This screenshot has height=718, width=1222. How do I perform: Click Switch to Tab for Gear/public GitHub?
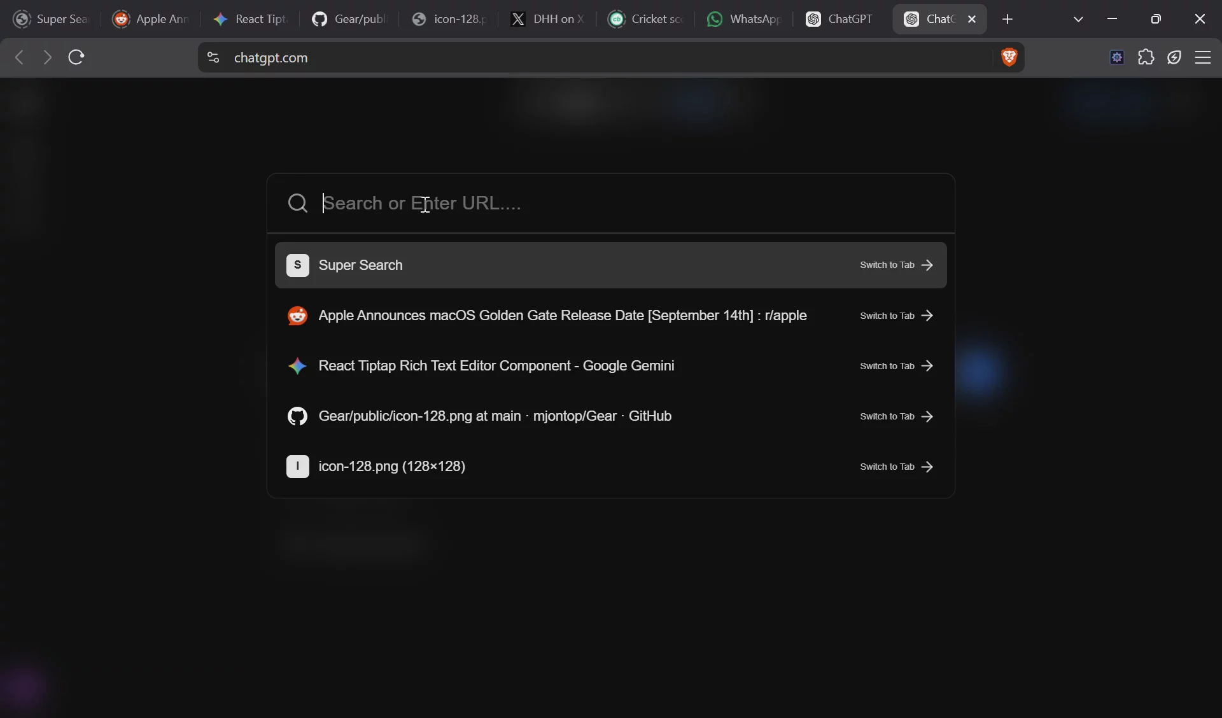point(896,416)
